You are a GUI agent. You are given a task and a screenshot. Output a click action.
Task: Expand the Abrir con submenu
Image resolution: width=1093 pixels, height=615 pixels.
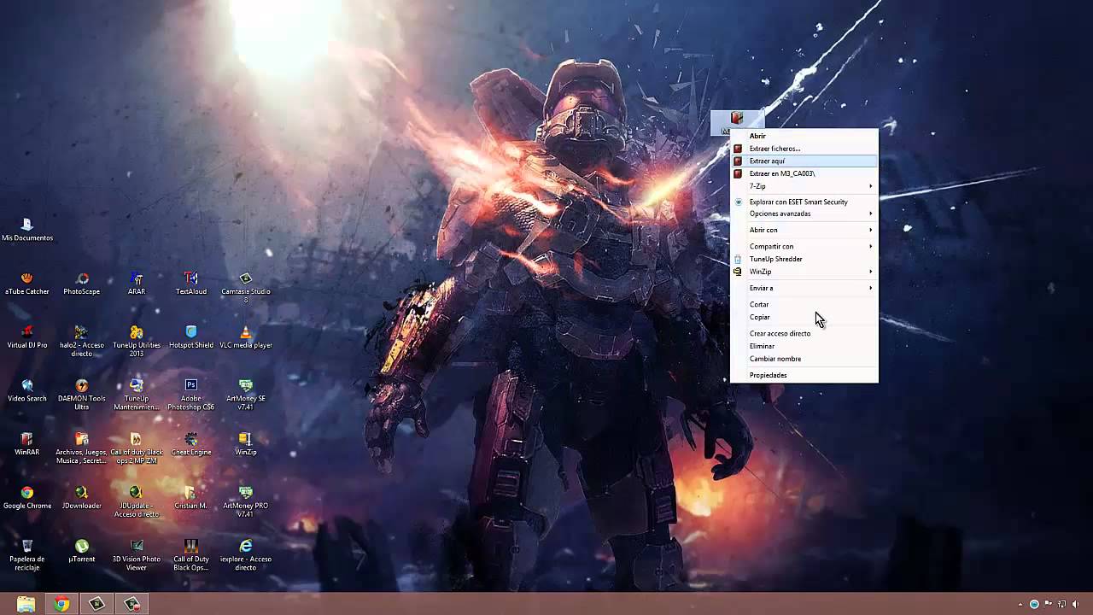(x=804, y=230)
